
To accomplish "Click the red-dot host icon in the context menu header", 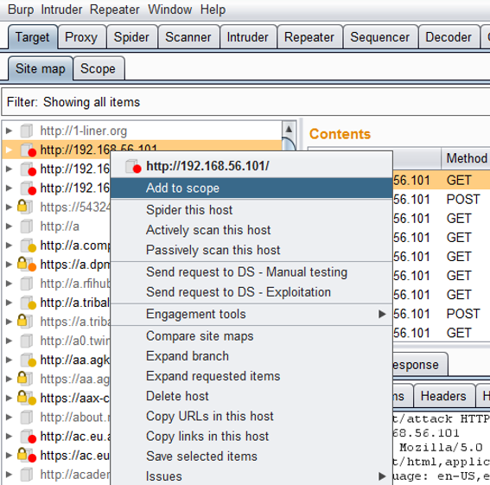I will tap(133, 166).
